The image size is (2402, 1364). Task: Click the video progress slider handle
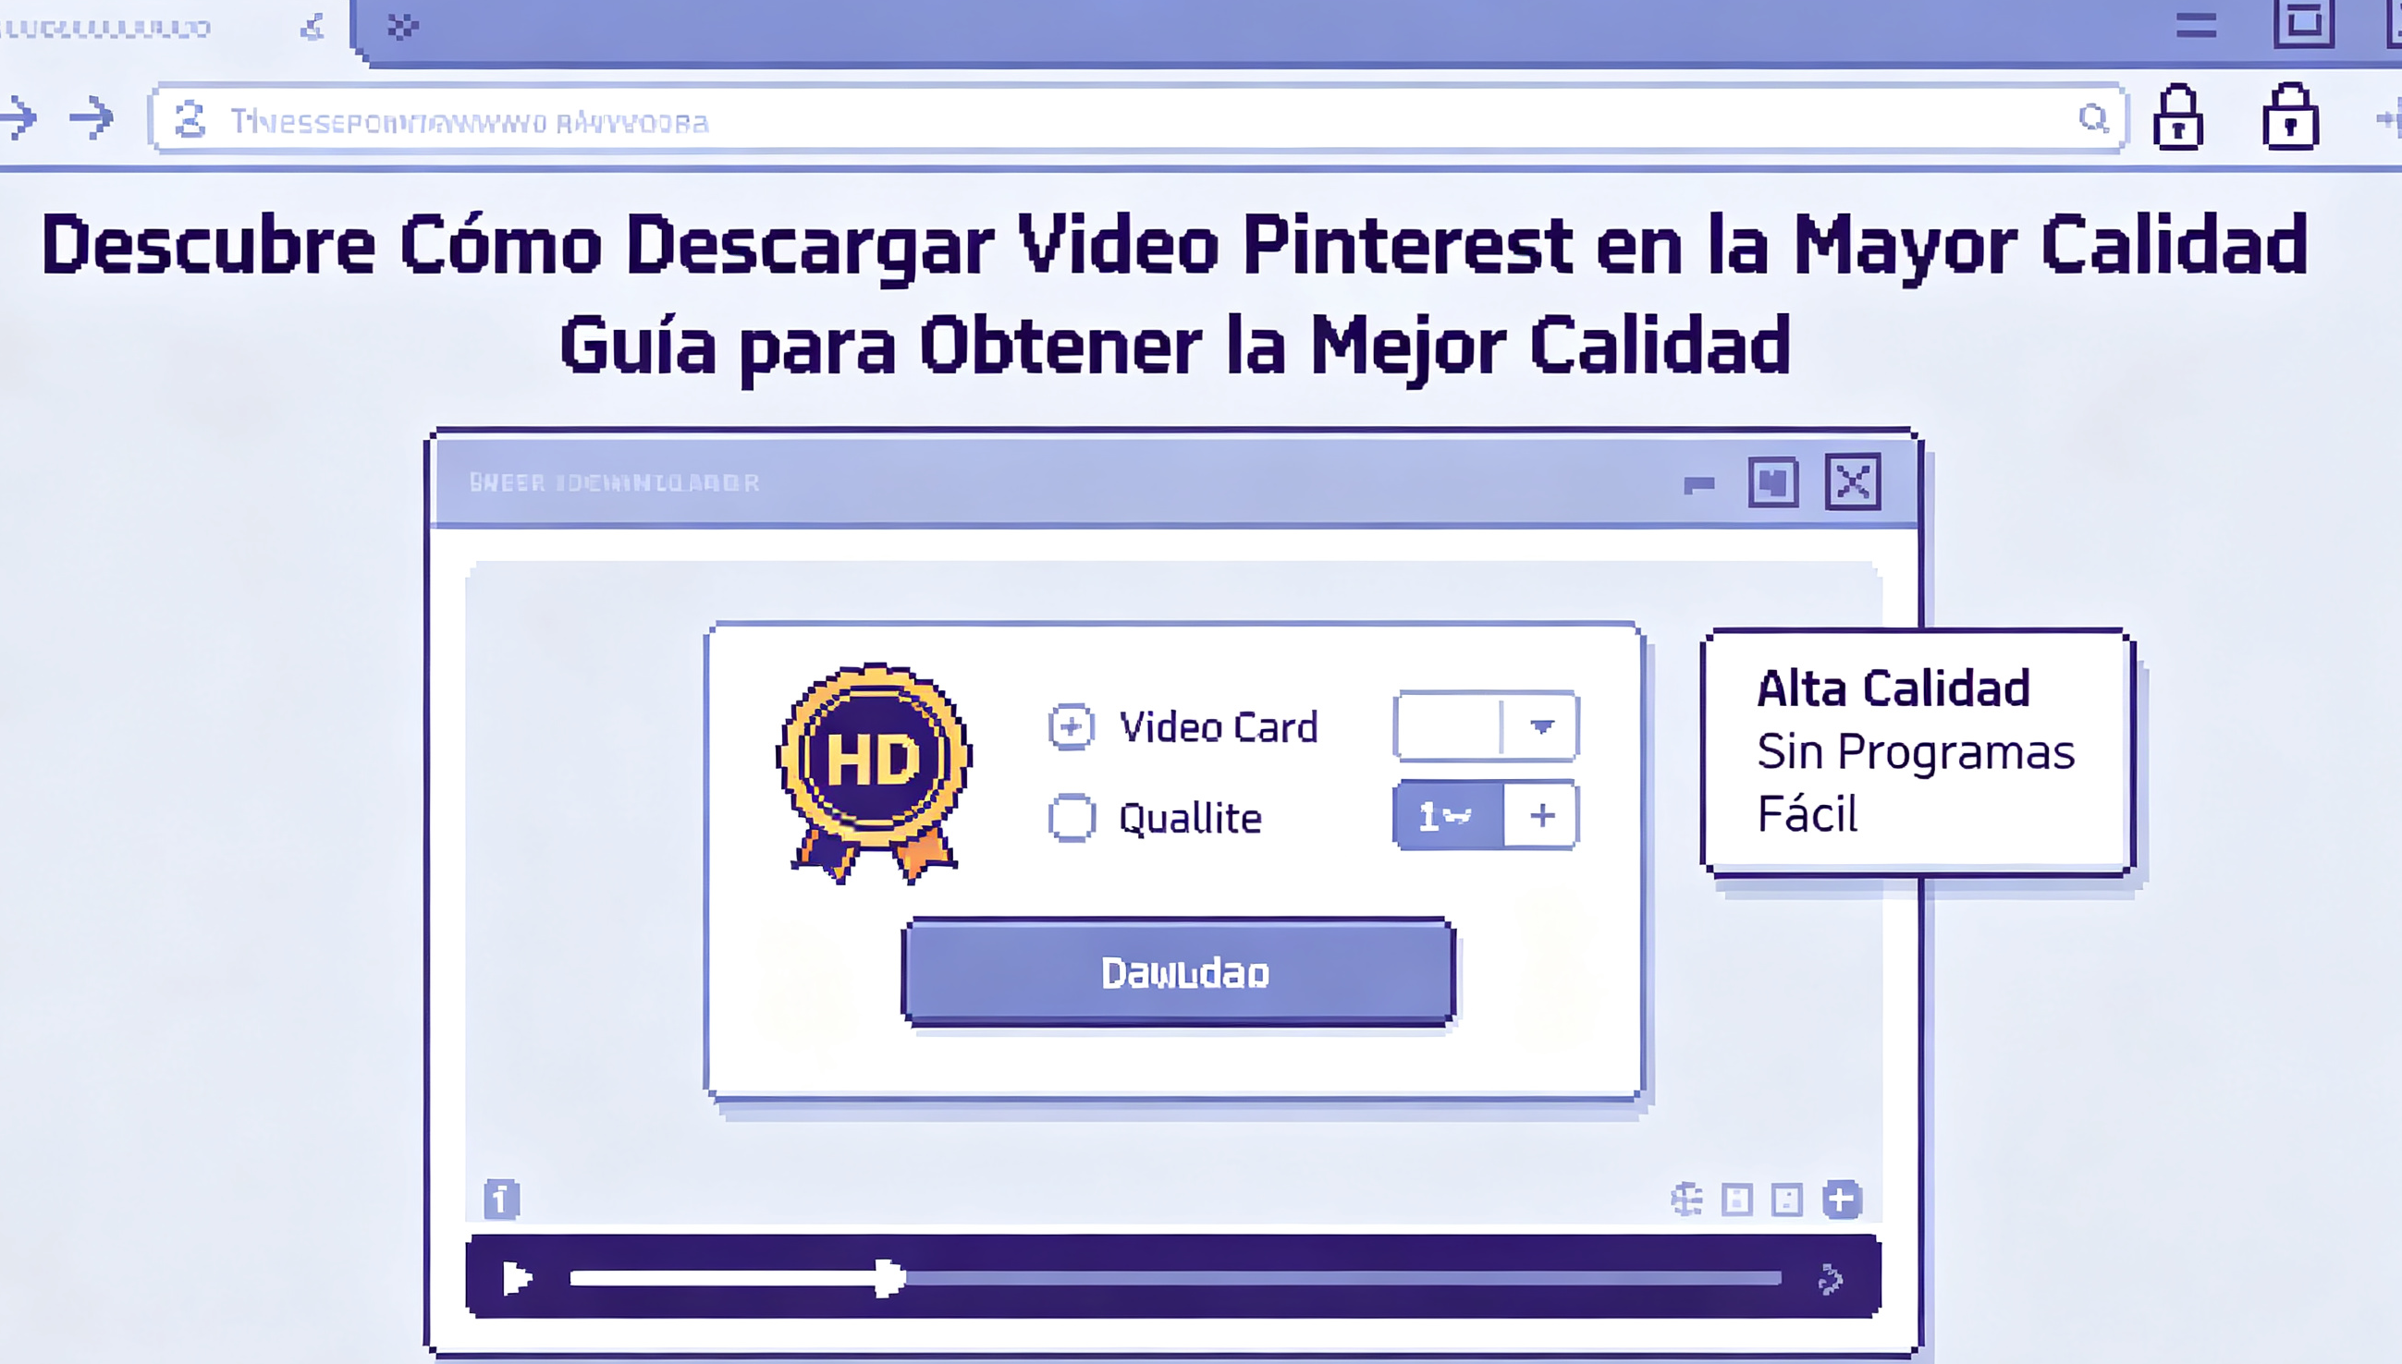tap(888, 1278)
